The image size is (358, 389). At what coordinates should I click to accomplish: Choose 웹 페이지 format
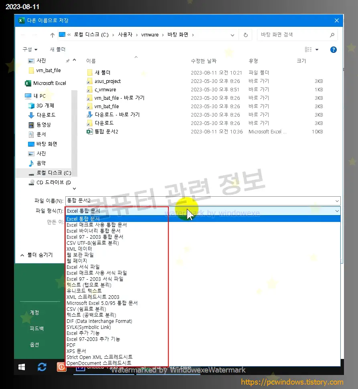tap(77, 261)
